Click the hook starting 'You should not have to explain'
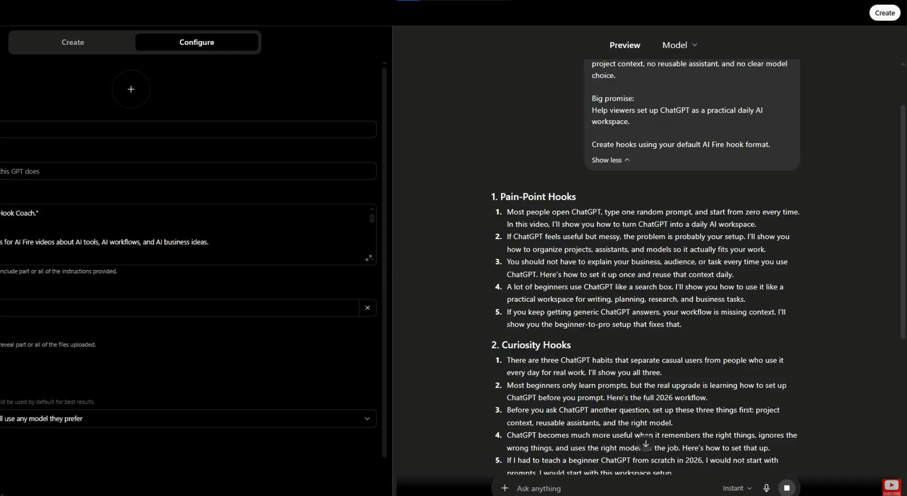The width and height of the screenshot is (907, 496). (647, 268)
